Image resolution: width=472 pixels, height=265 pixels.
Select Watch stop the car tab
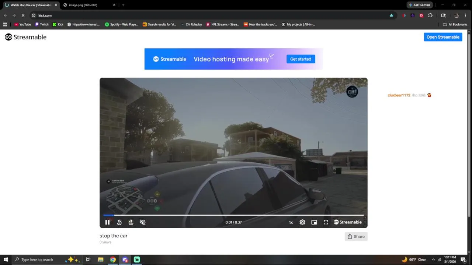click(x=31, y=5)
